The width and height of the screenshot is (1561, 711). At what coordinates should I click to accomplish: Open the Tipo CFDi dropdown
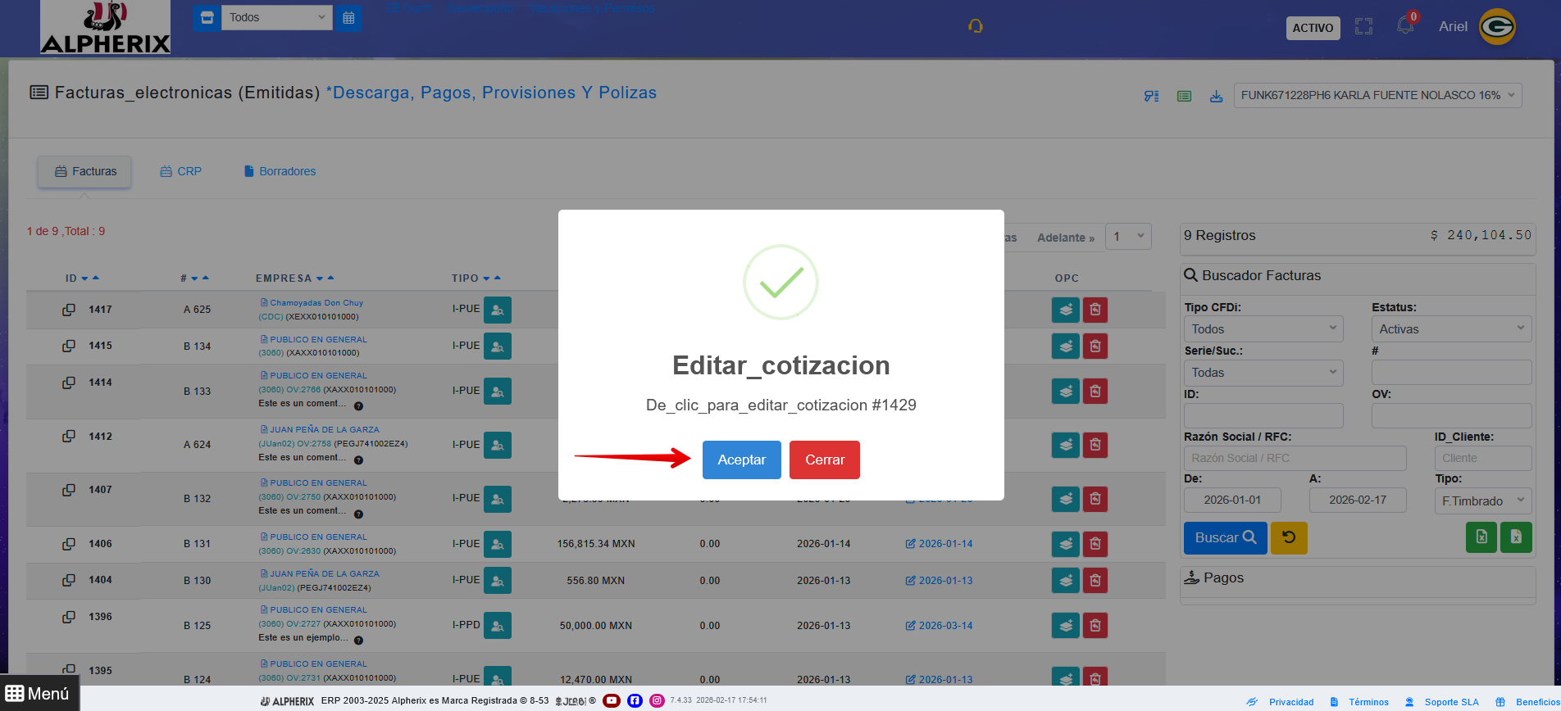pos(1263,329)
